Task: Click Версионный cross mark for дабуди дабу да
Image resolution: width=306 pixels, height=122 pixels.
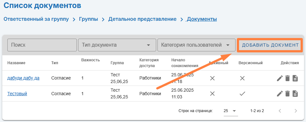Action: [242, 78]
